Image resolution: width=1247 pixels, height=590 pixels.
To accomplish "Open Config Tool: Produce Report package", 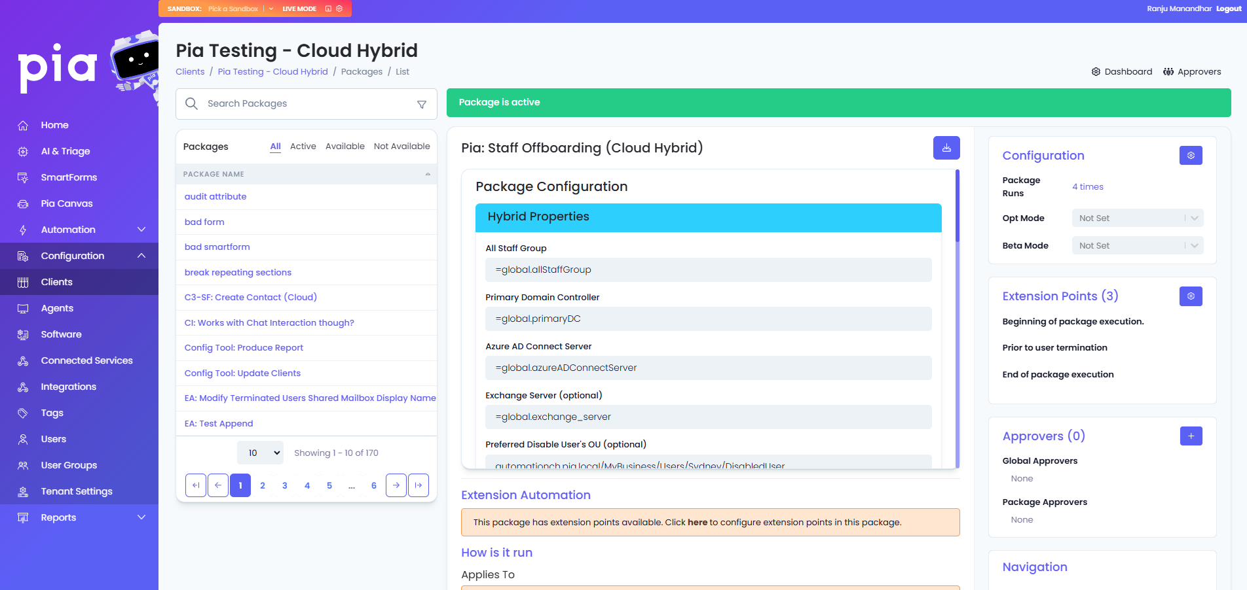I will 244,347.
